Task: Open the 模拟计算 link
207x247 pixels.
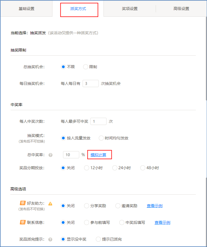Action: (x=98, y=155)
